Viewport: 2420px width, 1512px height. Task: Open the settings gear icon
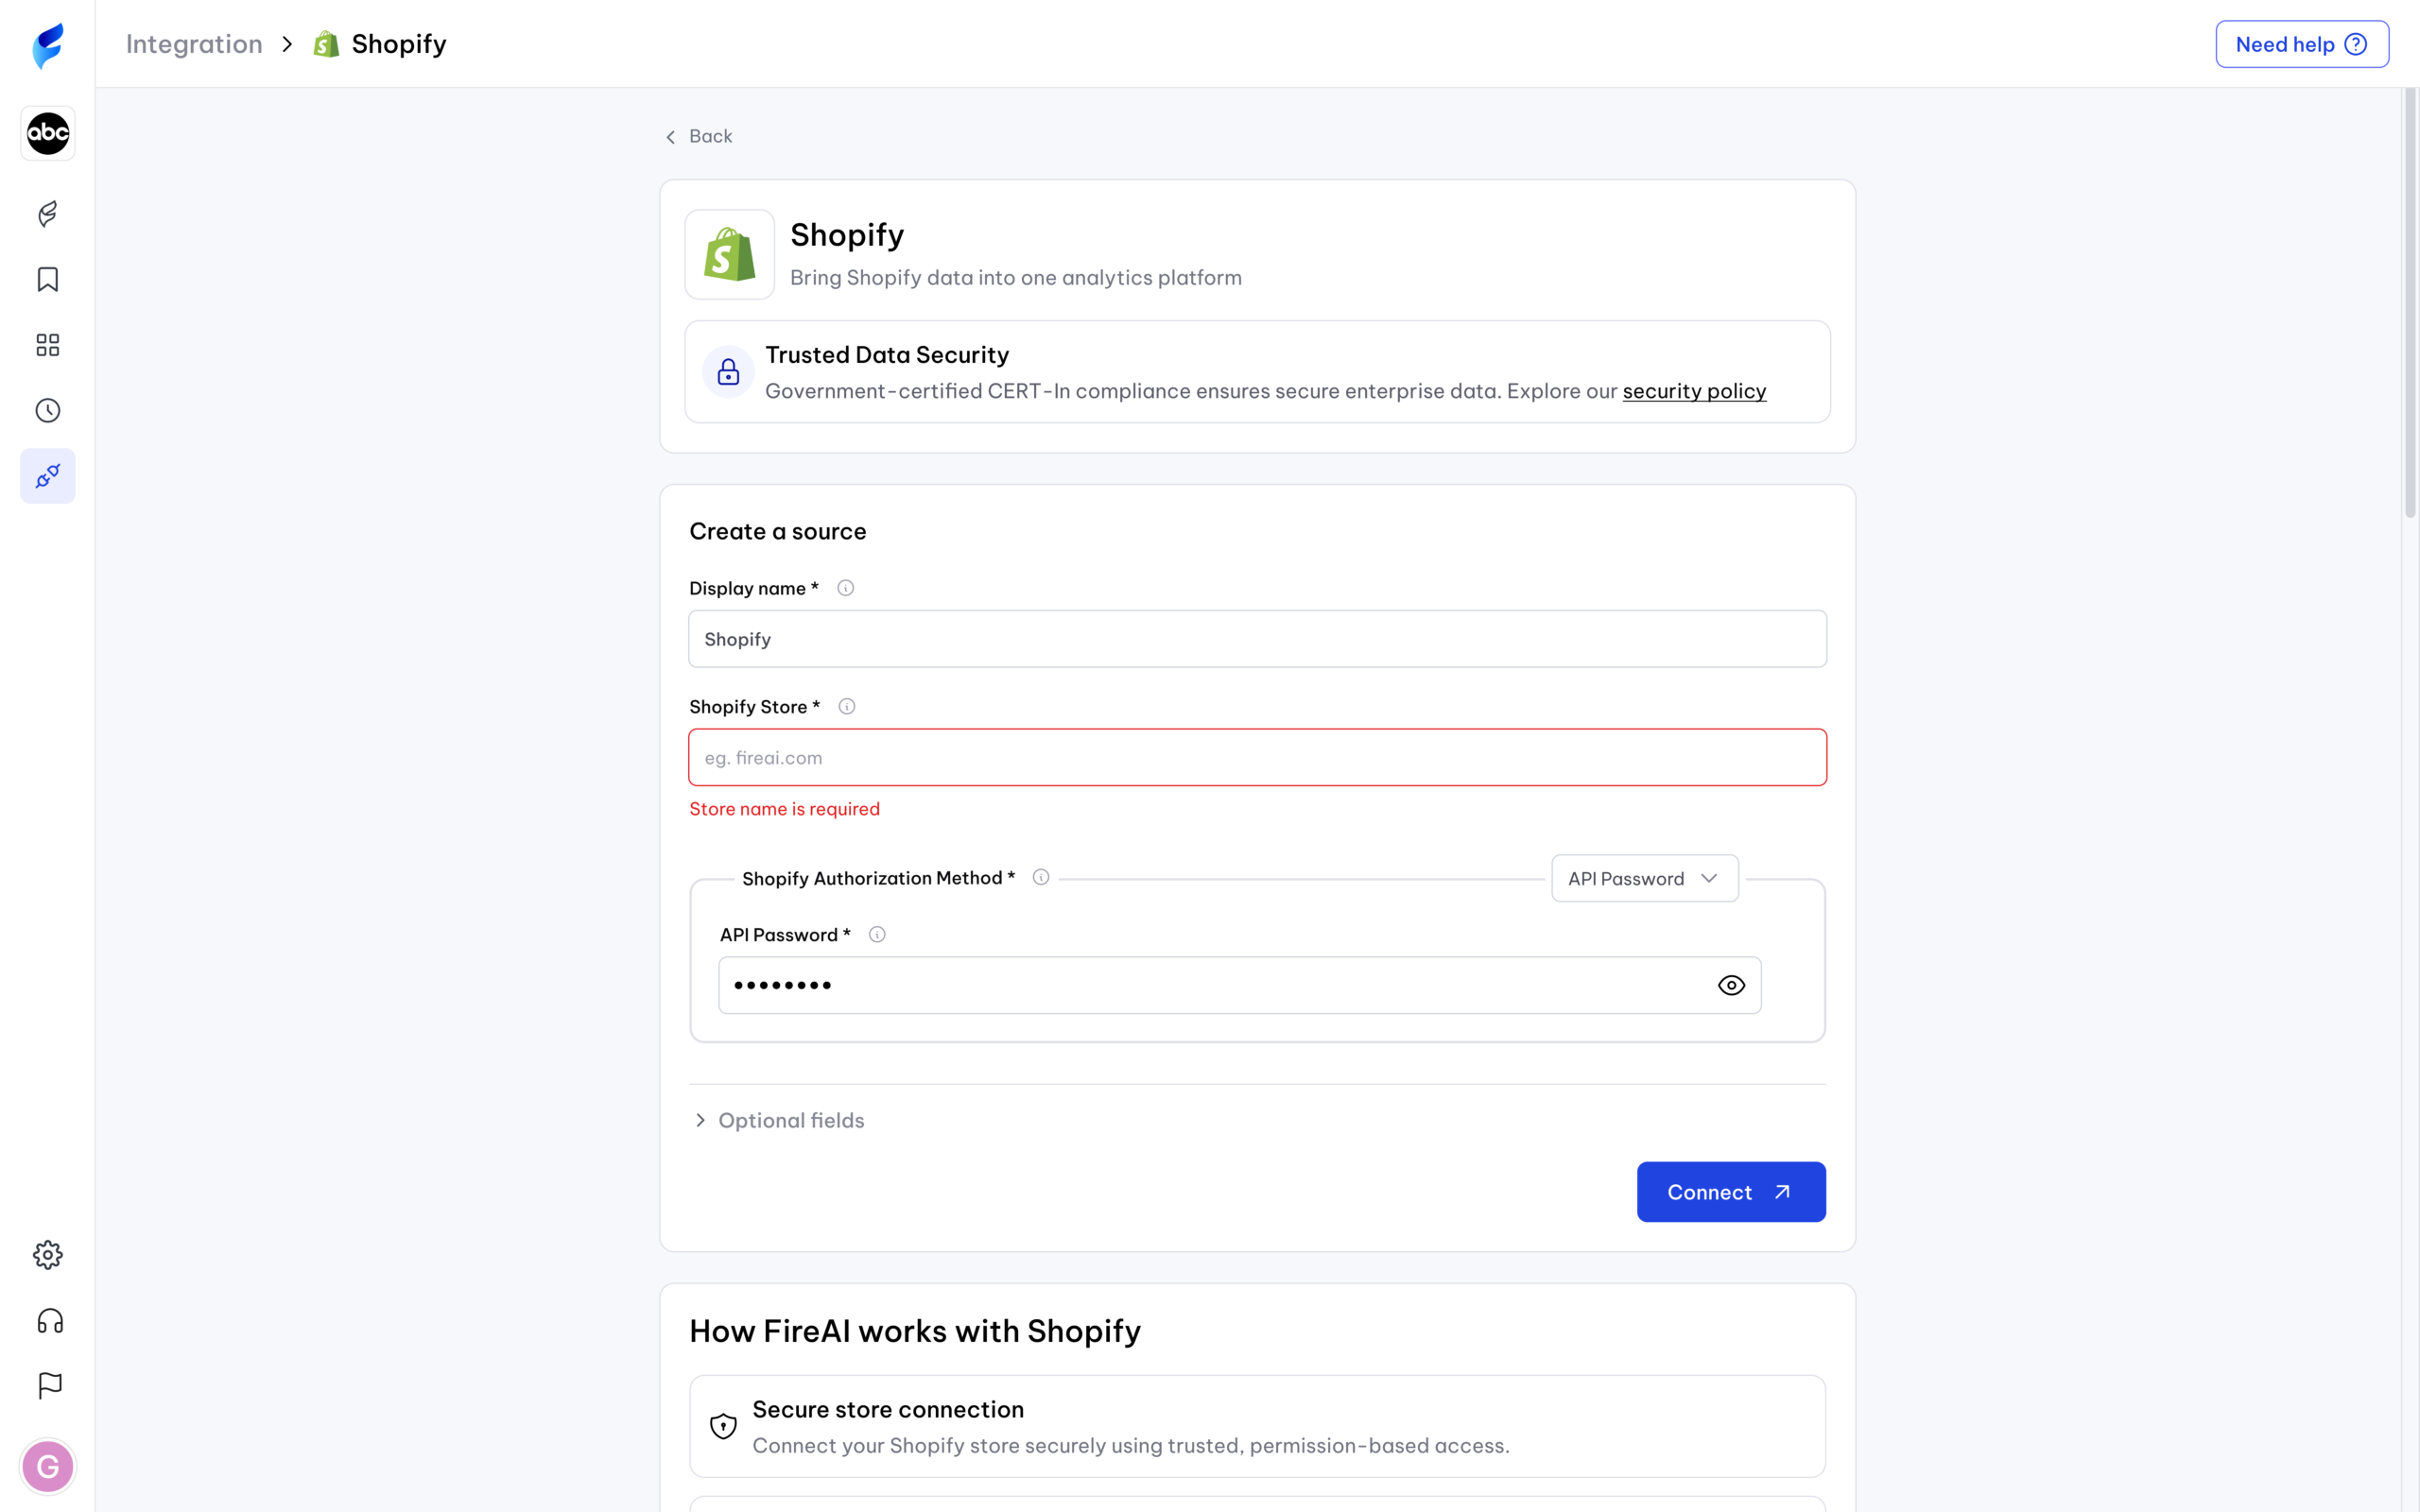click(x=47, y=1255)
